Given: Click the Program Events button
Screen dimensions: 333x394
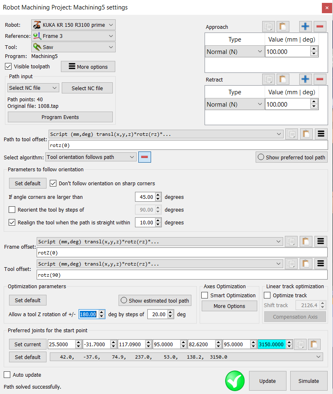Looking at the screenshot, I should [60, 117].
